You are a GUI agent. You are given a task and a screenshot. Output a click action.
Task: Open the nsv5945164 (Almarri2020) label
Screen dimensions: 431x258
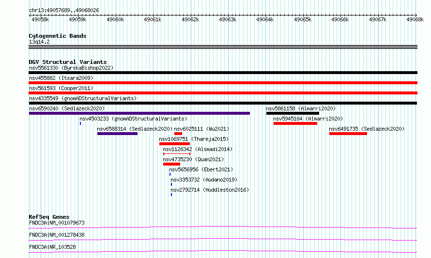point(308,119)
